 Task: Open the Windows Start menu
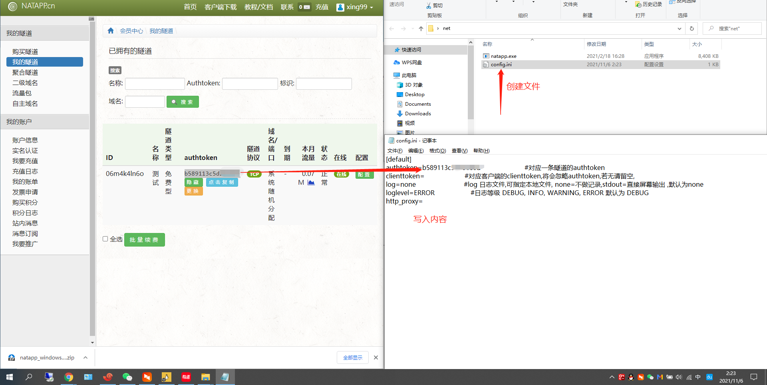(10, 377)
